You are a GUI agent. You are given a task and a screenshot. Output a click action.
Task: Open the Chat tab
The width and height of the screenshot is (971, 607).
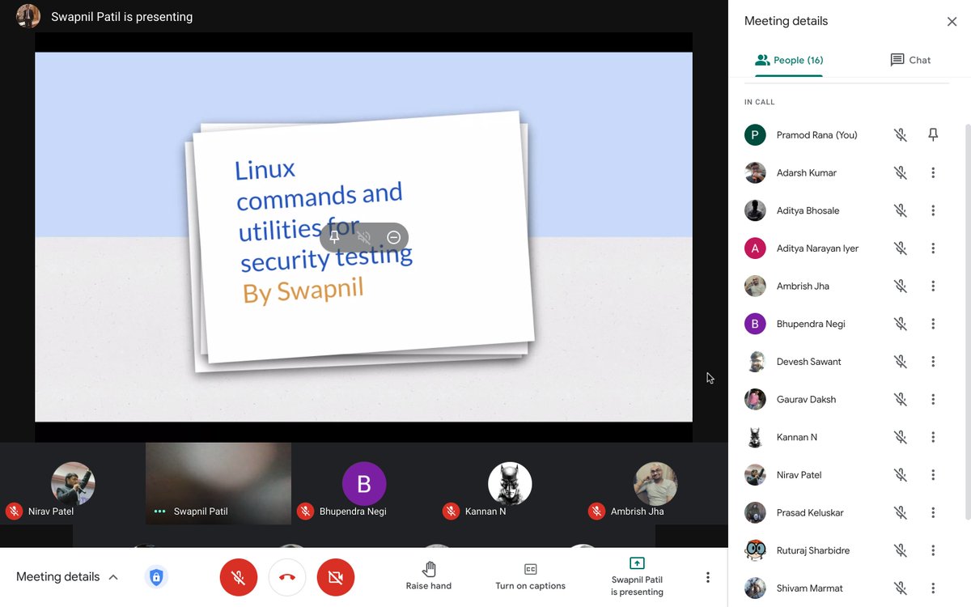[910, 60]
